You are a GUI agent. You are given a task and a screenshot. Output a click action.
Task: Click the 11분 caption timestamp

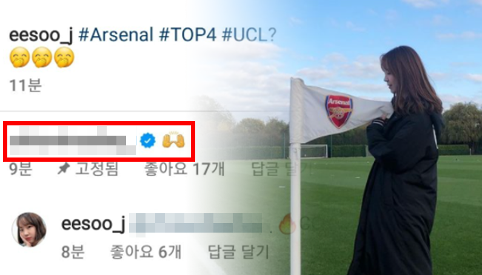[x=25, y=85]
